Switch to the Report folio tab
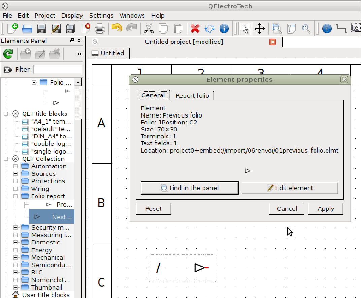Viewport: 361px width, 298px height. [193, 96]
